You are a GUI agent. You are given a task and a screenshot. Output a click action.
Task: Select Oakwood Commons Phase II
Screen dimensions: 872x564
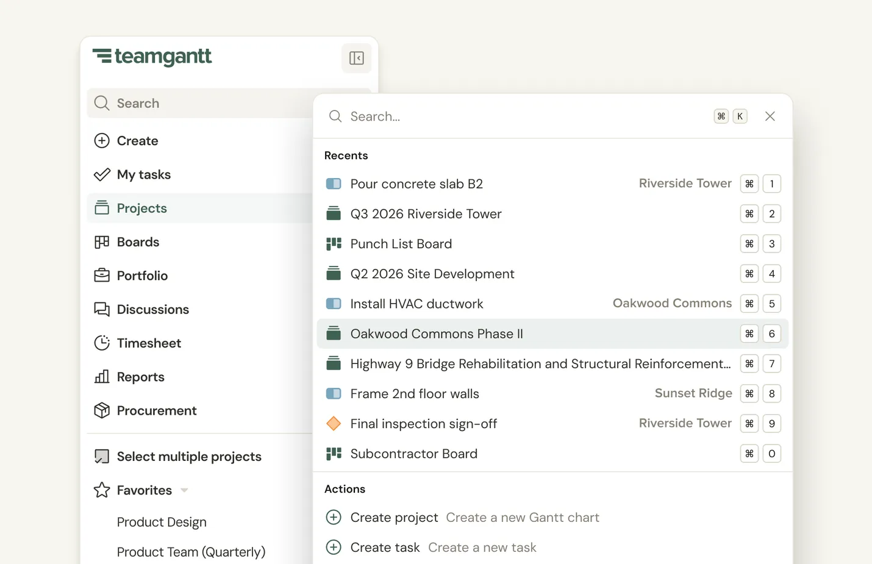click(x=552, y=334)
